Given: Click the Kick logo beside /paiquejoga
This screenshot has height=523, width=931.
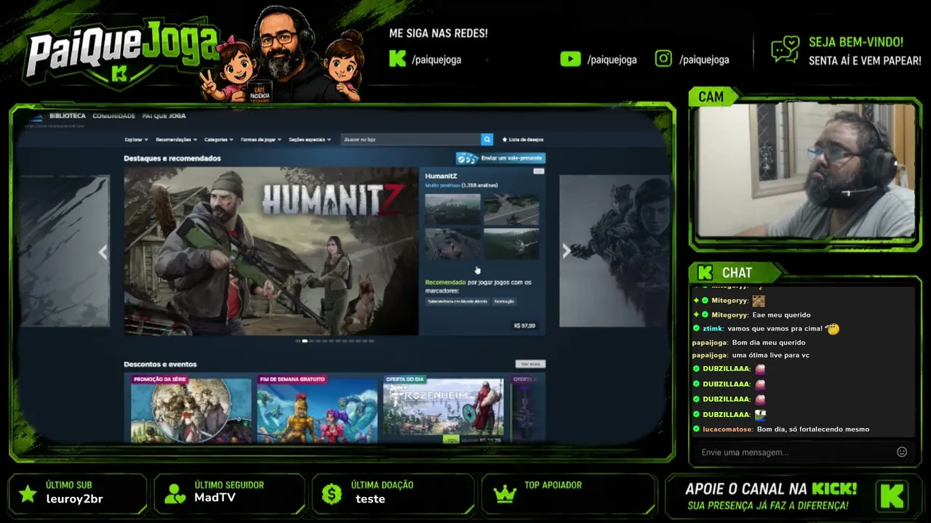Looking at the screenshot, I should (397, 59).
